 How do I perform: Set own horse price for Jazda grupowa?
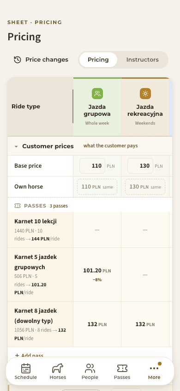(97, 187)
